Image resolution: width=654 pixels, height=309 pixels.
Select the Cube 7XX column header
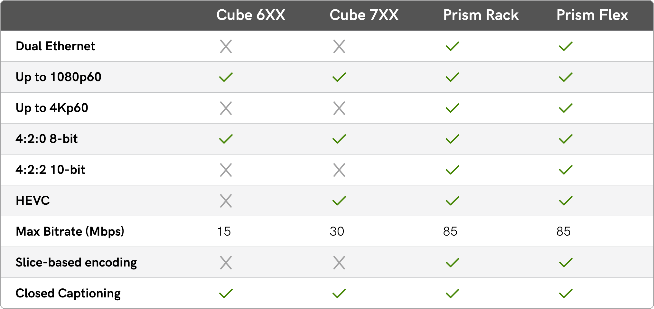coord(364,15)
